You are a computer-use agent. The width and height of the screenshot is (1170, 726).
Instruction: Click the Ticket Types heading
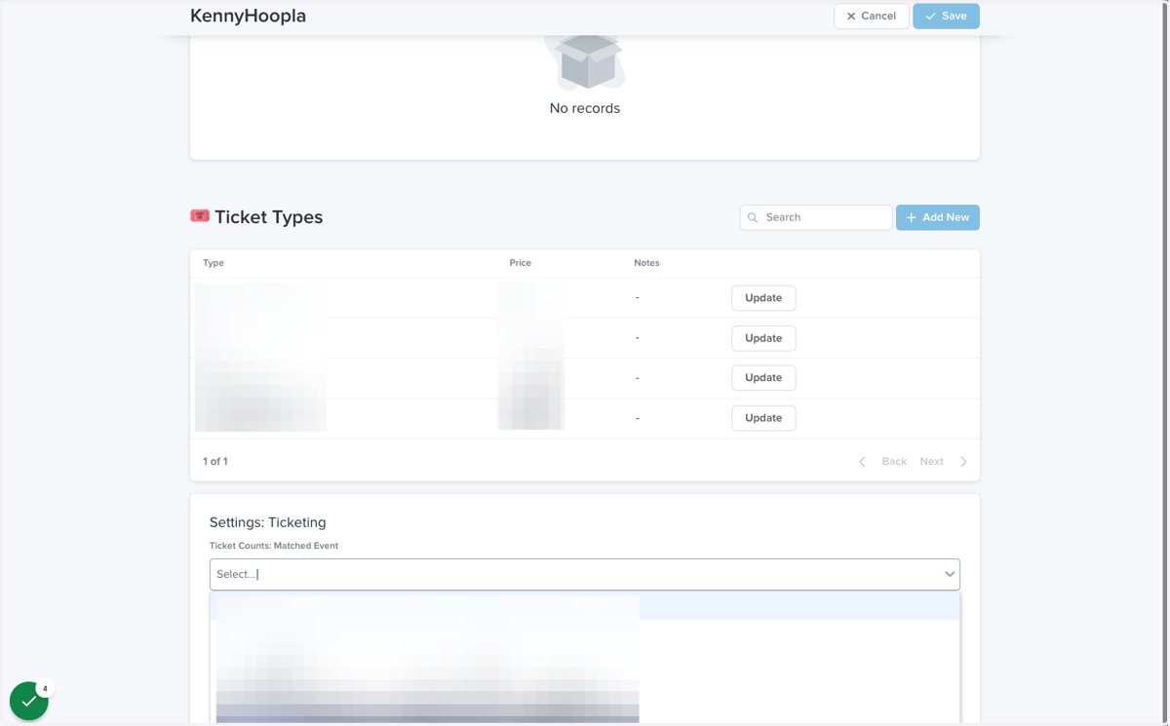[268, 217]
